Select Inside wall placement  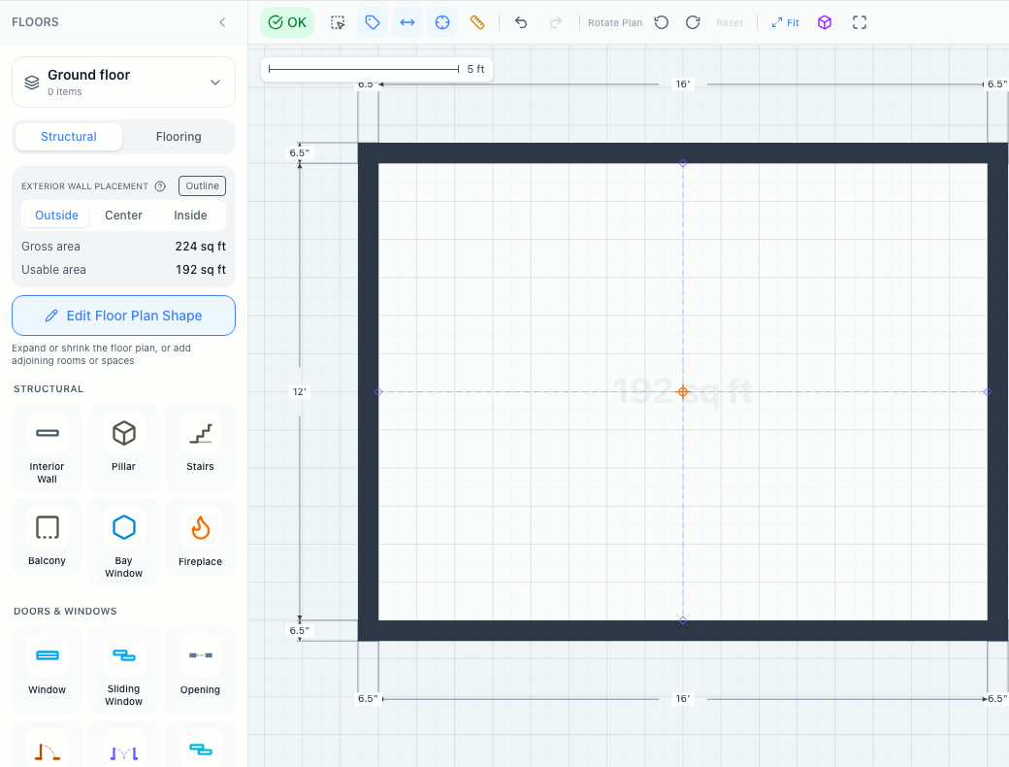click(x=190, y=216)
